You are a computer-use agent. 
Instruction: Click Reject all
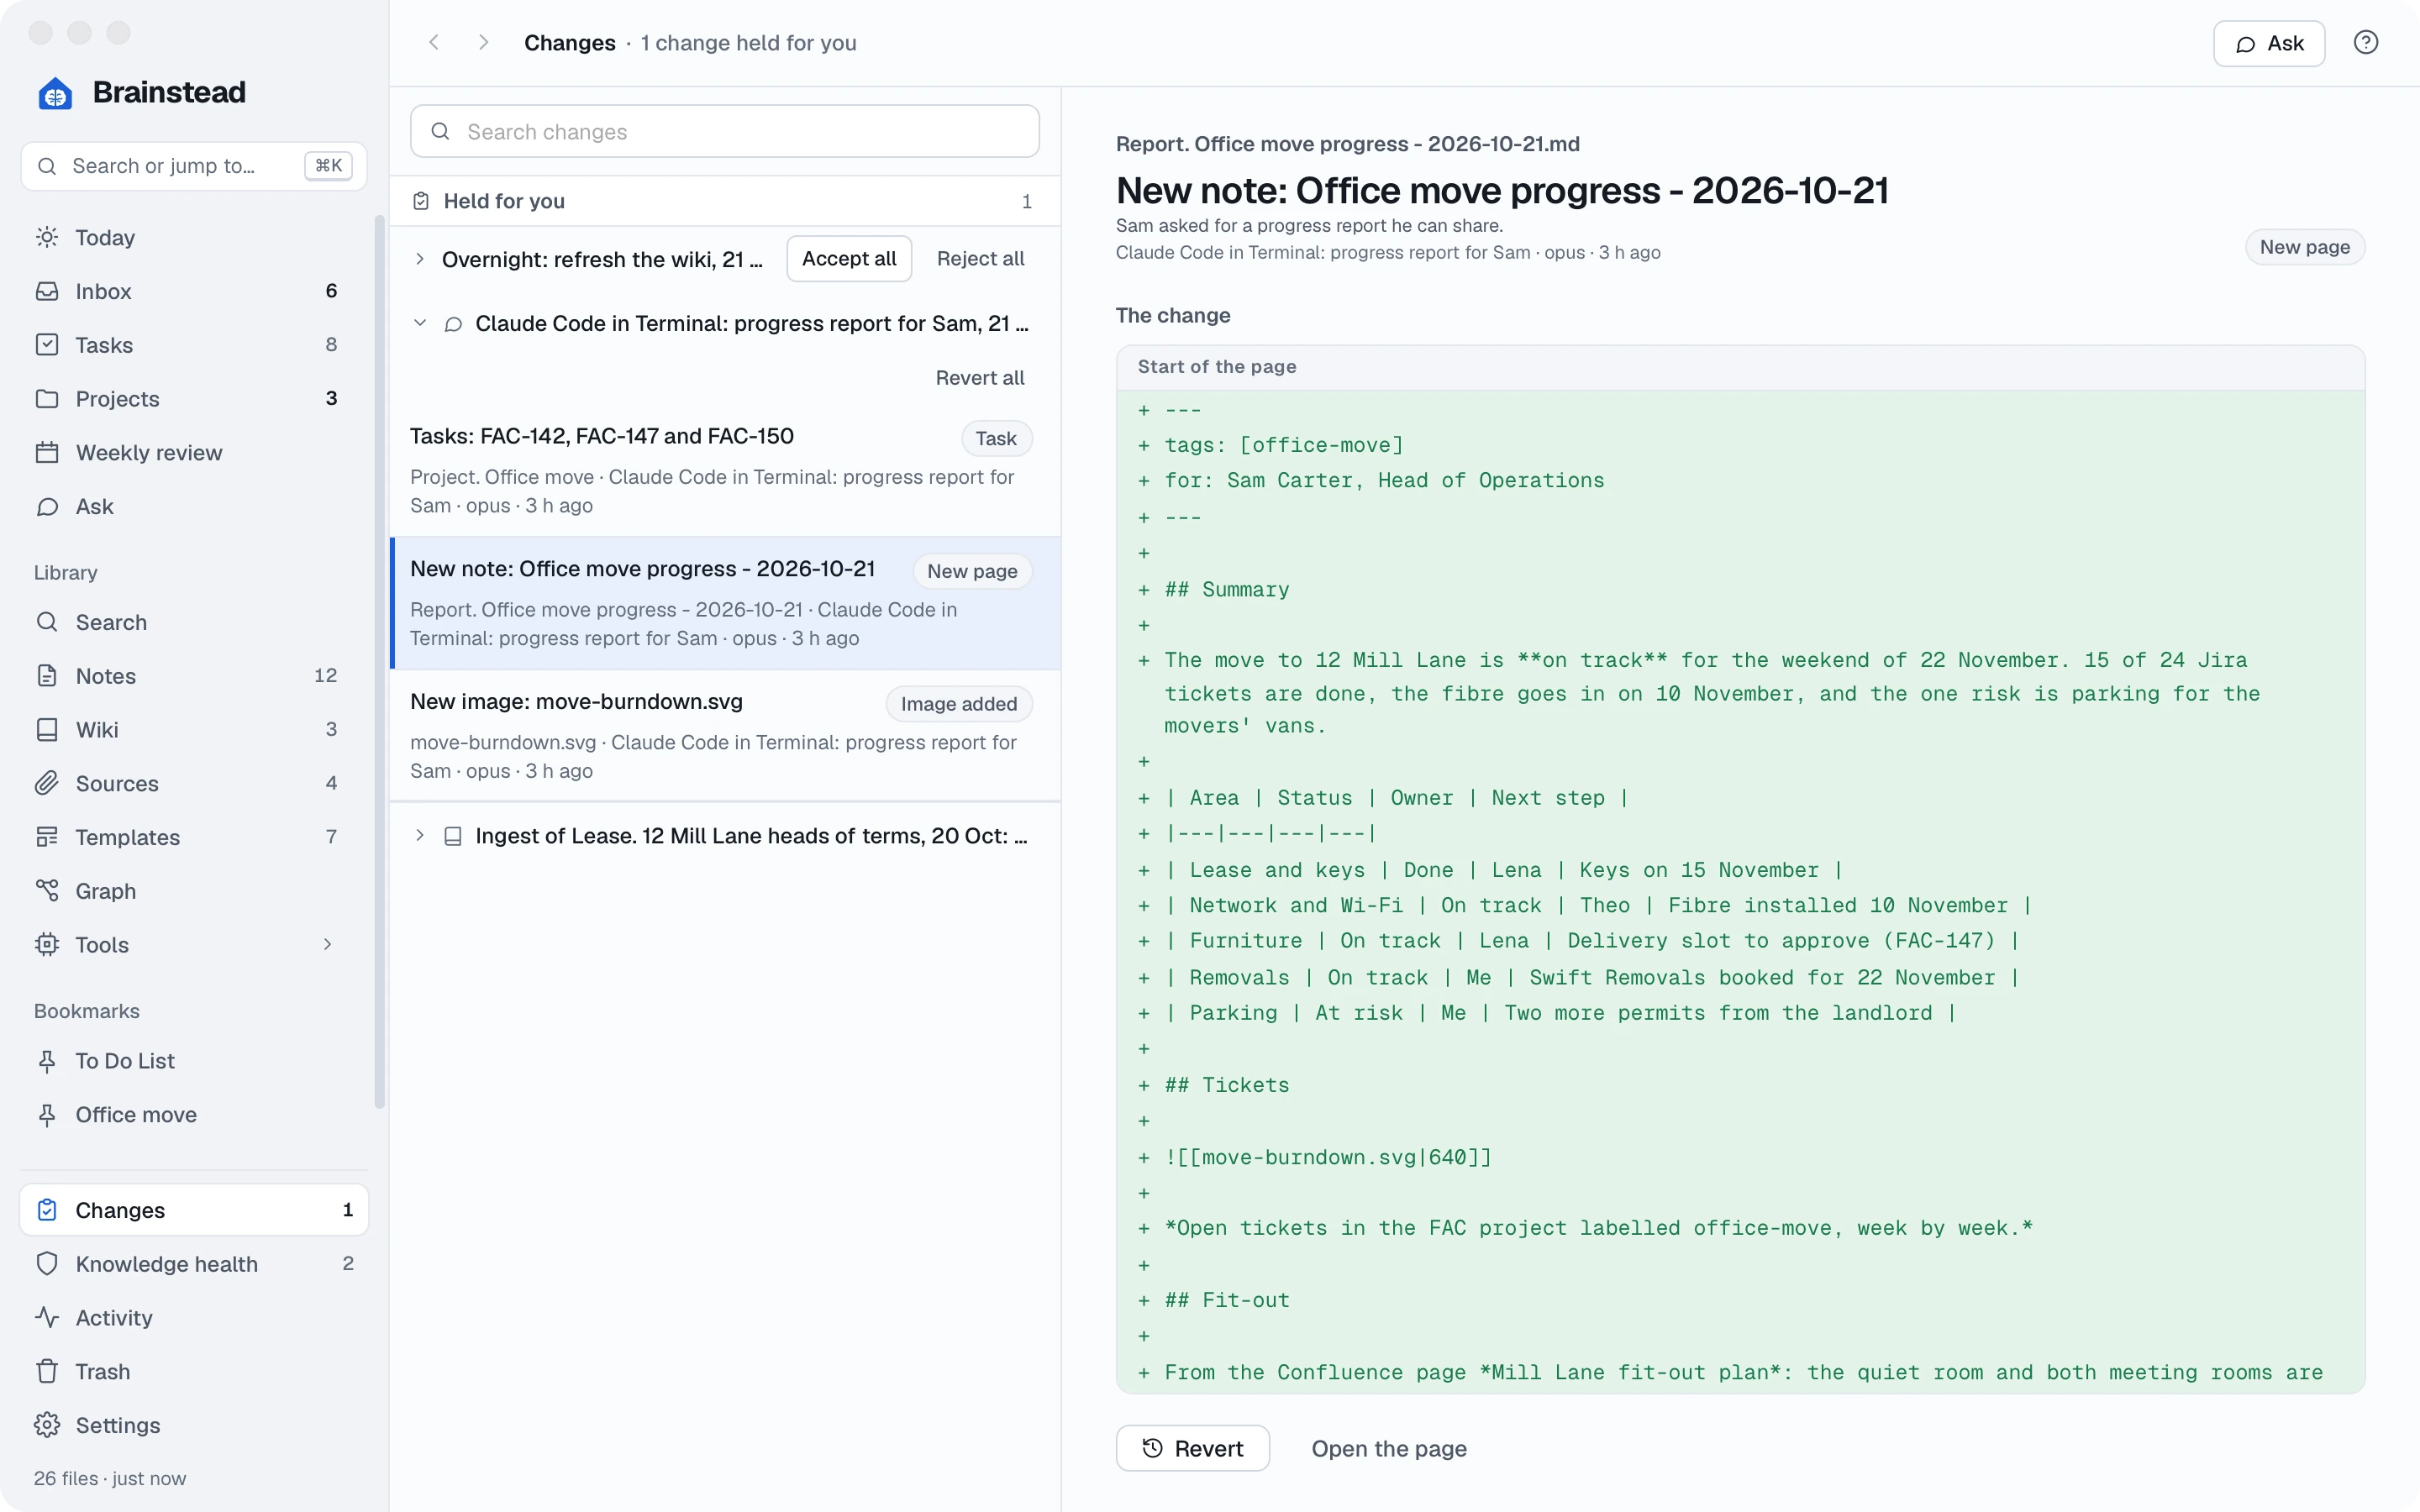click(980, 259)
